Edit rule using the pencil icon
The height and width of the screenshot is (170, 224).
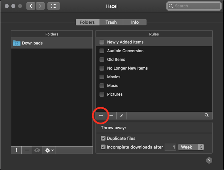pyautogui.click(x=122, y=115)
